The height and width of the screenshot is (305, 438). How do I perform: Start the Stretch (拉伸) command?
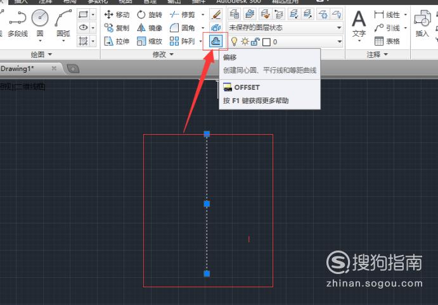[117, 41]
